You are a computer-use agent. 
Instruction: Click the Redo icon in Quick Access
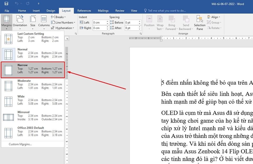pos(28,3)
